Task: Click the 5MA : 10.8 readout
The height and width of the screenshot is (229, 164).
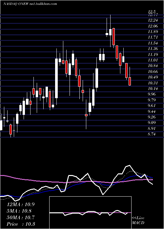Action: pyautogui.click(x=19, y=211)
